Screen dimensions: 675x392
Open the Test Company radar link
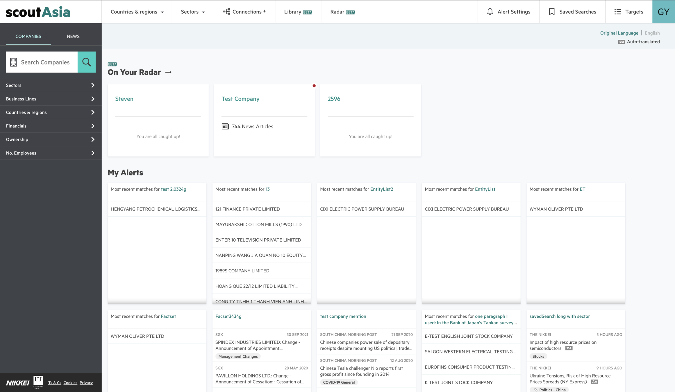tap(240, 99)
